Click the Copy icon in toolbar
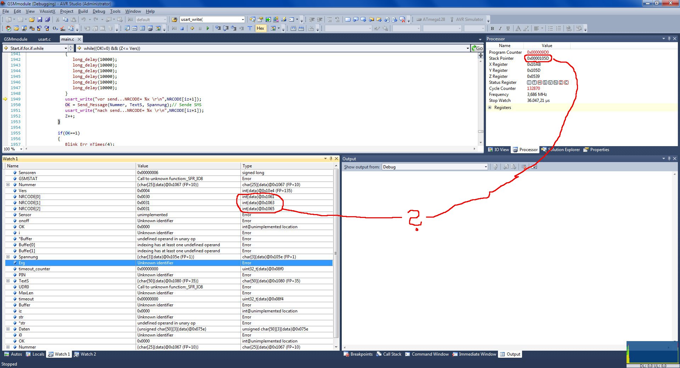Image resolution: width=680 pixels, height=368 pixels. (65, 19)
